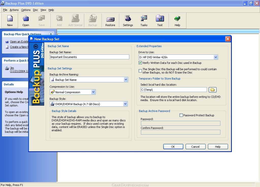Open the Help menu in menu bar
This screenshot has width=260, height=187.
(x=51, y=10)
